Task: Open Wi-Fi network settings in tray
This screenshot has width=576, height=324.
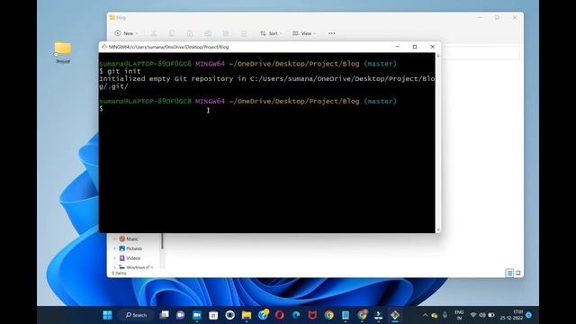Action: click(x=473, y=315)
